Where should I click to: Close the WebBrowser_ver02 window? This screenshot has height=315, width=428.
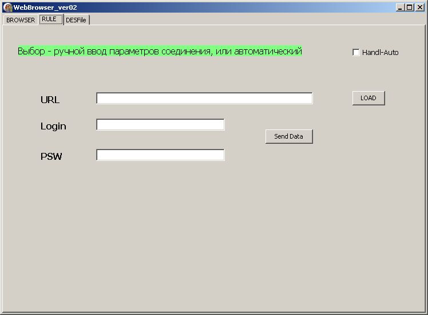[x=419, y=7]
